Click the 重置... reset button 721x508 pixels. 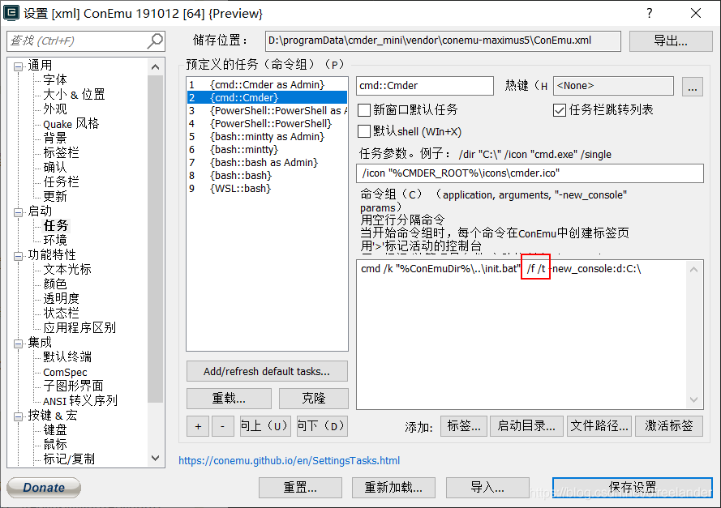[300, 487]
